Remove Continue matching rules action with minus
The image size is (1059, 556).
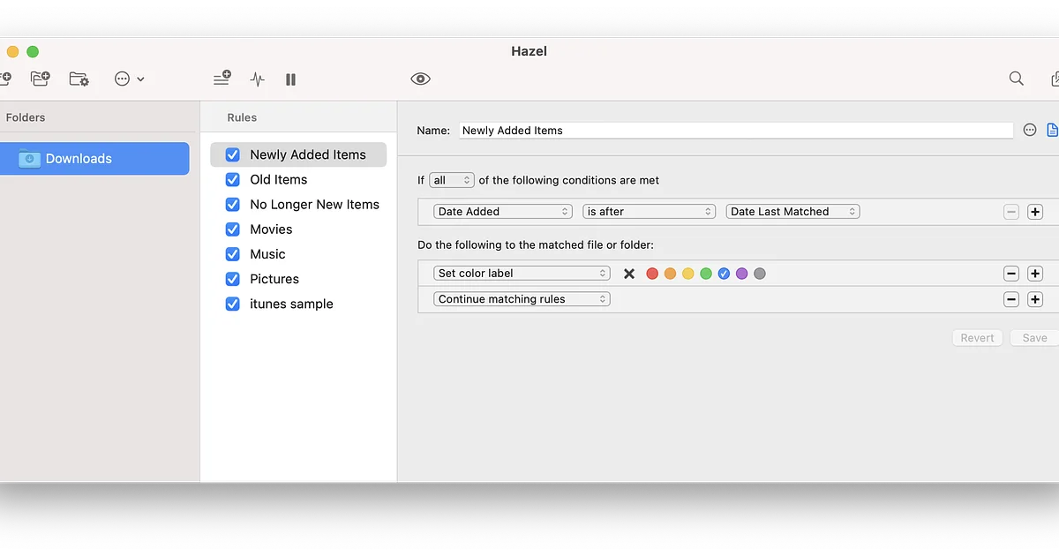[x=1011, y=299]
